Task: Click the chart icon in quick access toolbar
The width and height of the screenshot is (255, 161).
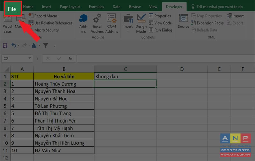Action: click(x=34, y=45)
